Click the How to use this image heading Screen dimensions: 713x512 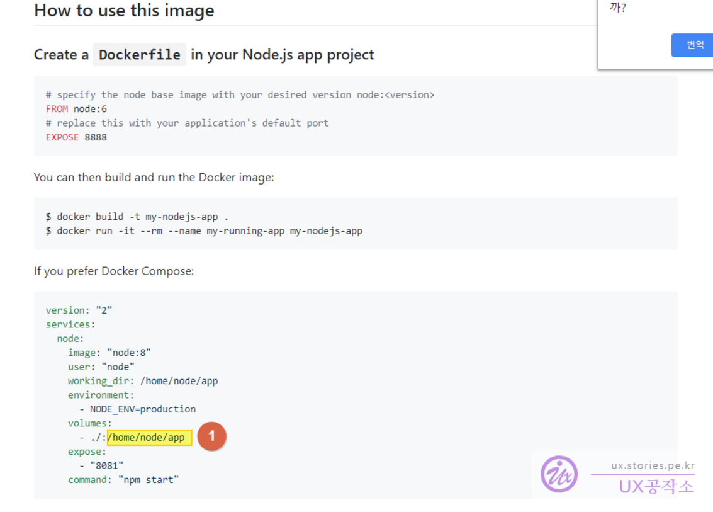pyautogui.click(x=124, y=11)
